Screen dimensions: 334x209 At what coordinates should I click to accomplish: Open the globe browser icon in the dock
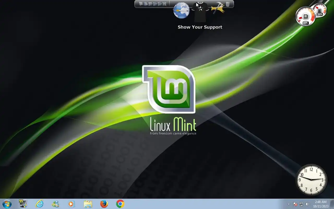[x=181, y=10]
